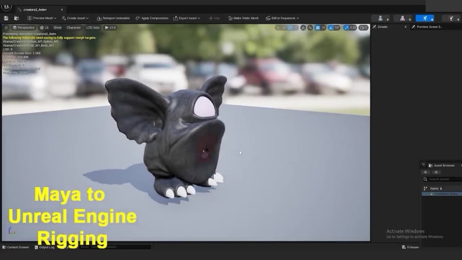Change scale snap value 0.25
462x260 pixels.
353,28
